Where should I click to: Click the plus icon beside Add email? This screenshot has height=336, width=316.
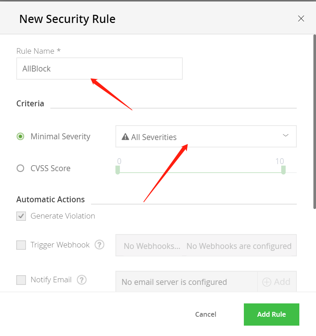267,282
